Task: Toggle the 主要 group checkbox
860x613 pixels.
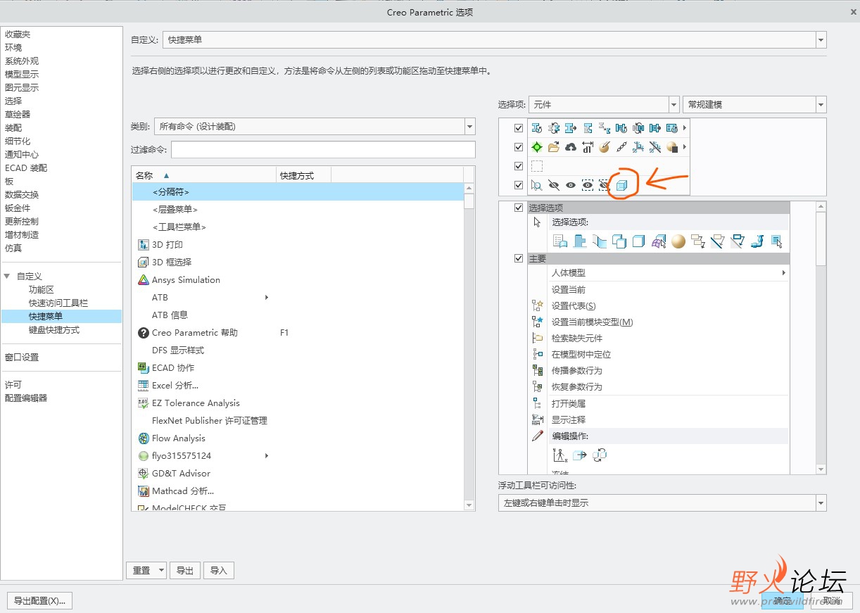Action: (x=519, y=258)
